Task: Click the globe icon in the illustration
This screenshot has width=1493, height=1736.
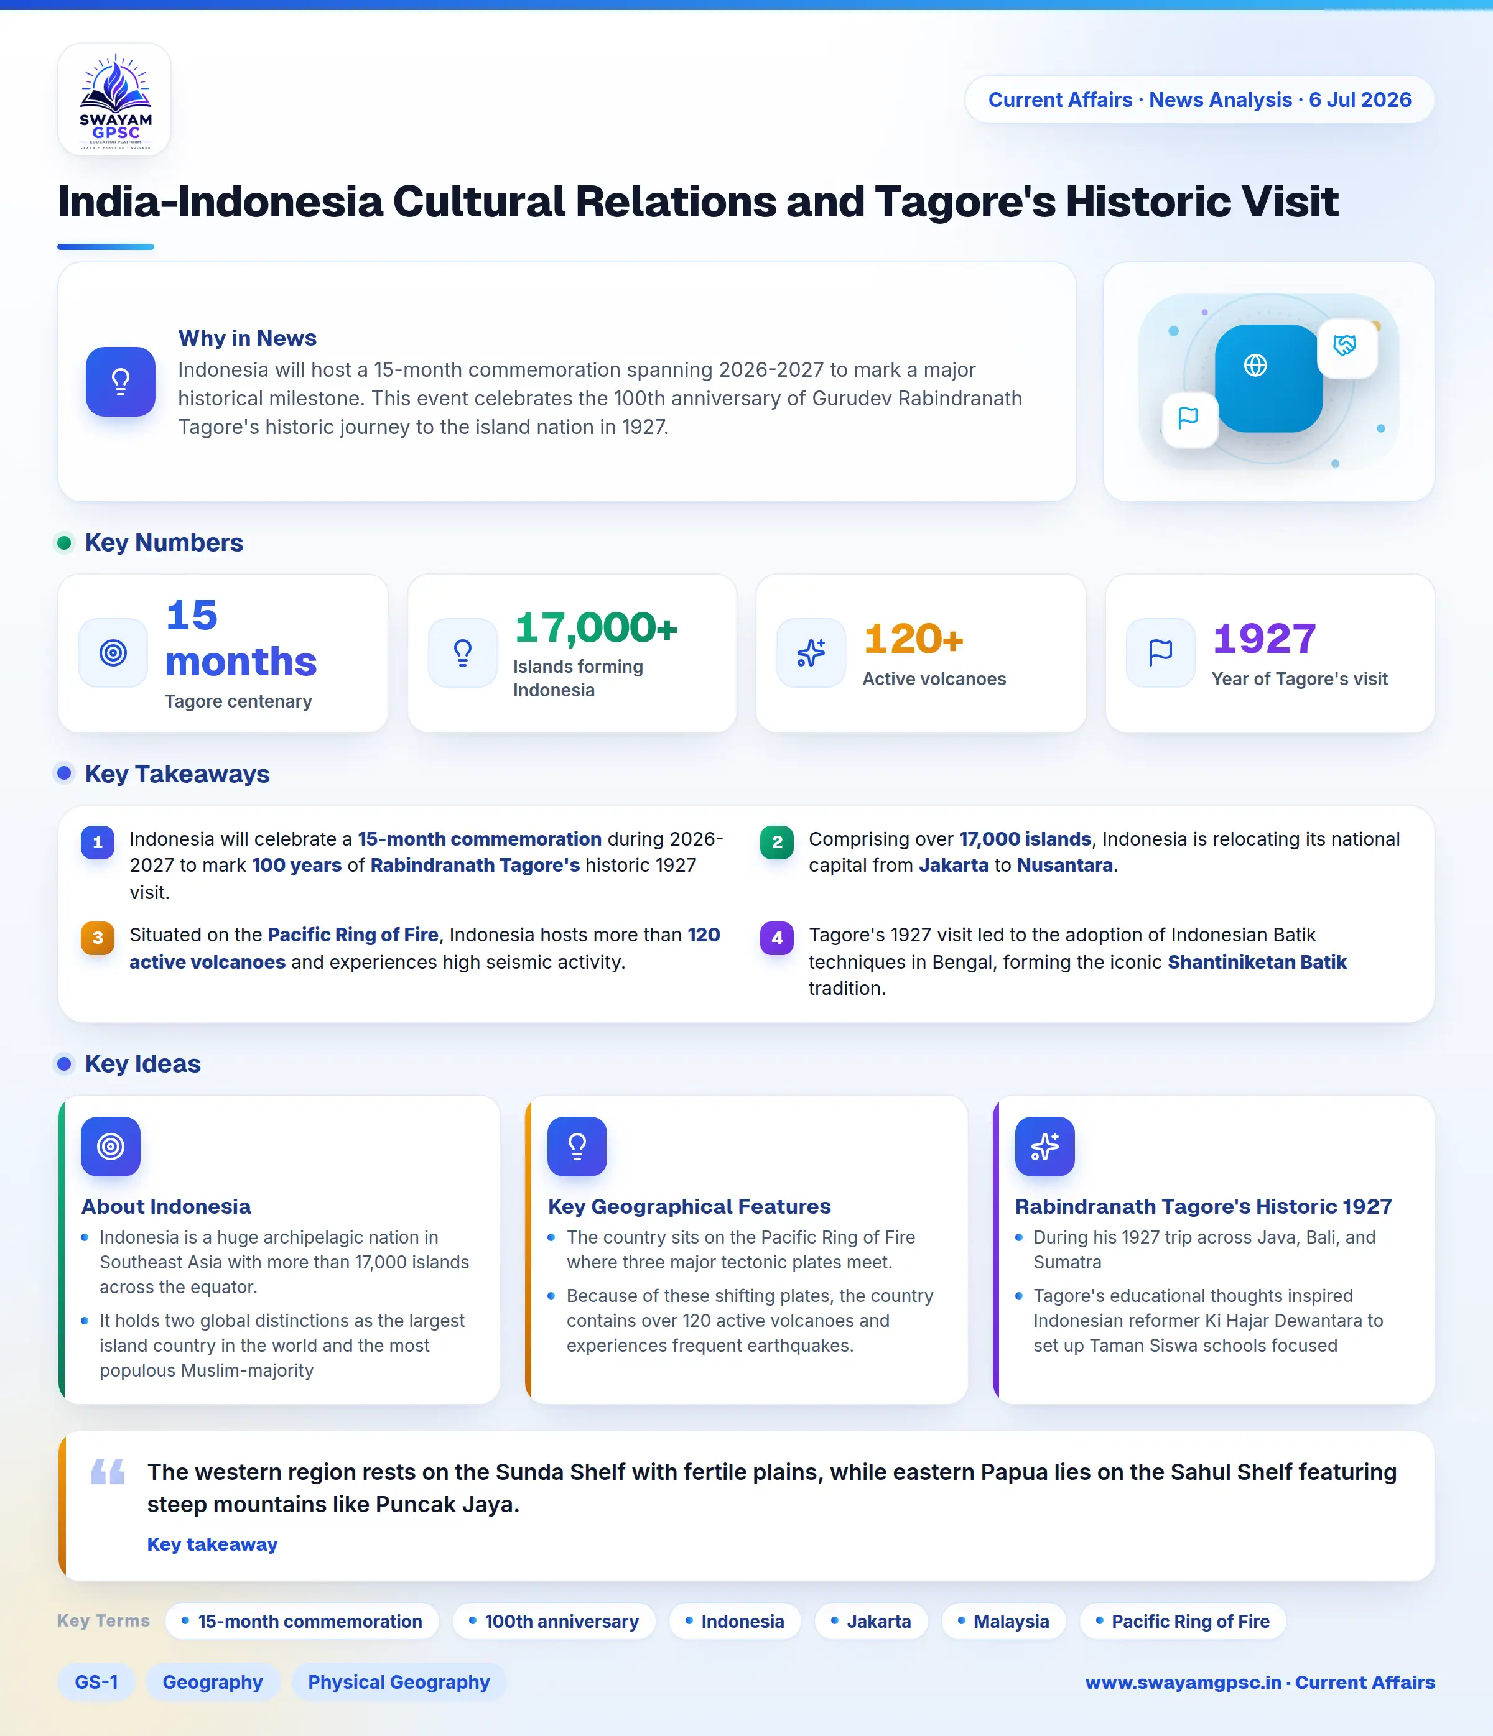Action: [x=1255, y=366]
